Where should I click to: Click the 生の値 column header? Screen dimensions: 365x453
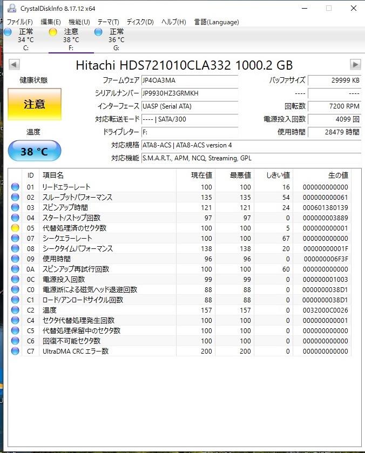coord(322,175)
